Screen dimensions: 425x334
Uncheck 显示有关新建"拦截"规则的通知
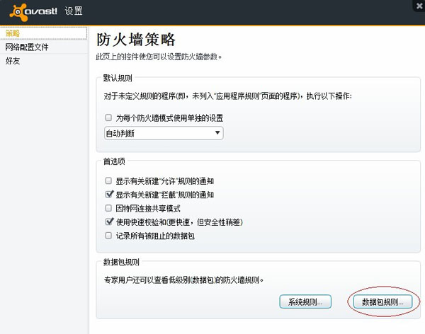108,194
